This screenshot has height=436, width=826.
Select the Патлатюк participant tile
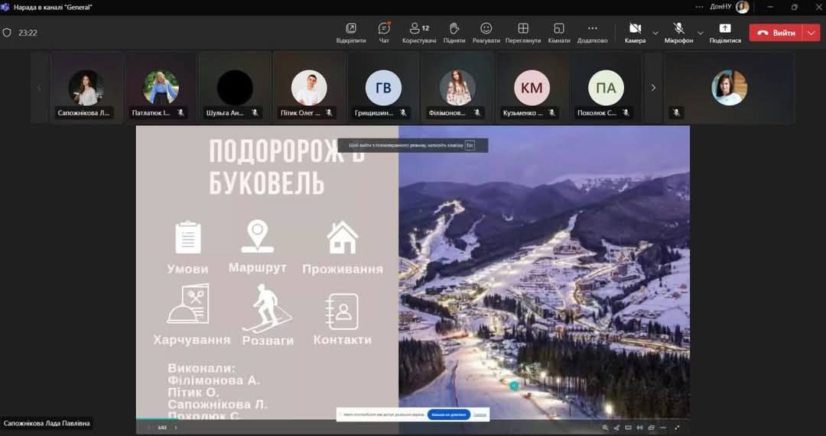tap(161, 88)
